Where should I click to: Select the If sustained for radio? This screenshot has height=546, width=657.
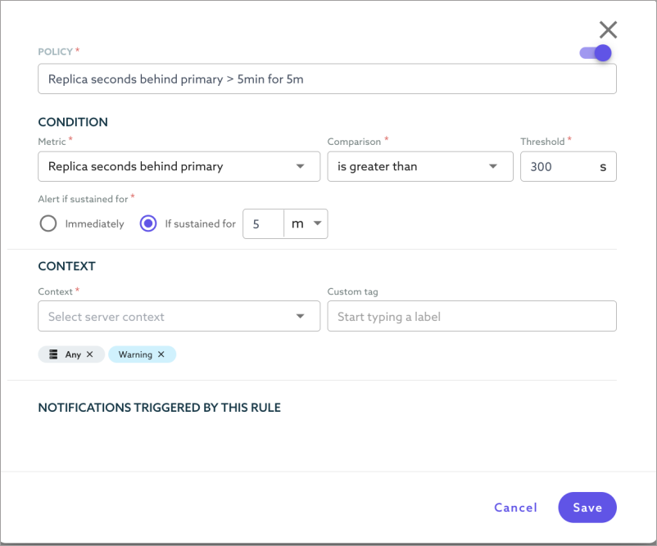[148, 223]
